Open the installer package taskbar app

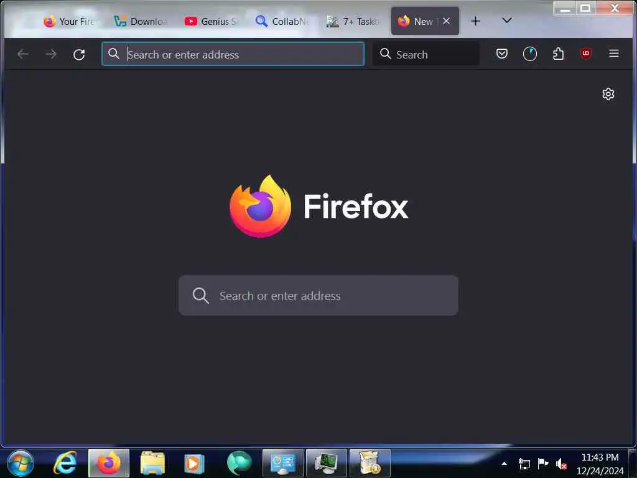click(x=370, y=463)
